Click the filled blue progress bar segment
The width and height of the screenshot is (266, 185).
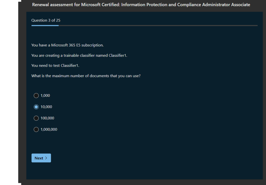(x=45, y=25)
